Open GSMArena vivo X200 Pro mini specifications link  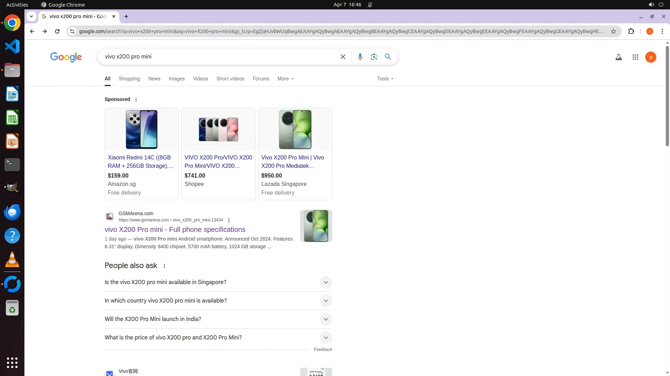[175, 229]
